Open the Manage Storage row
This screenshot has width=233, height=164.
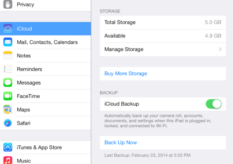coord(163,49)
